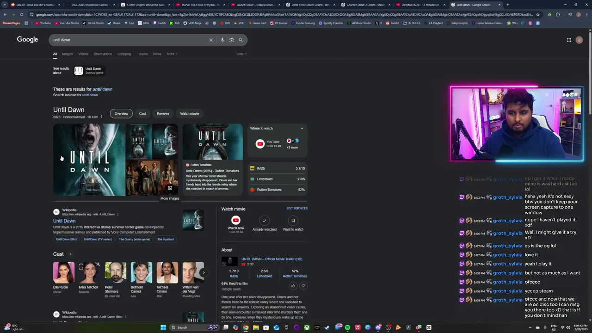Open the More search filters dropdown
This screenshot has width=592, height=333.
tap(172, 54)
